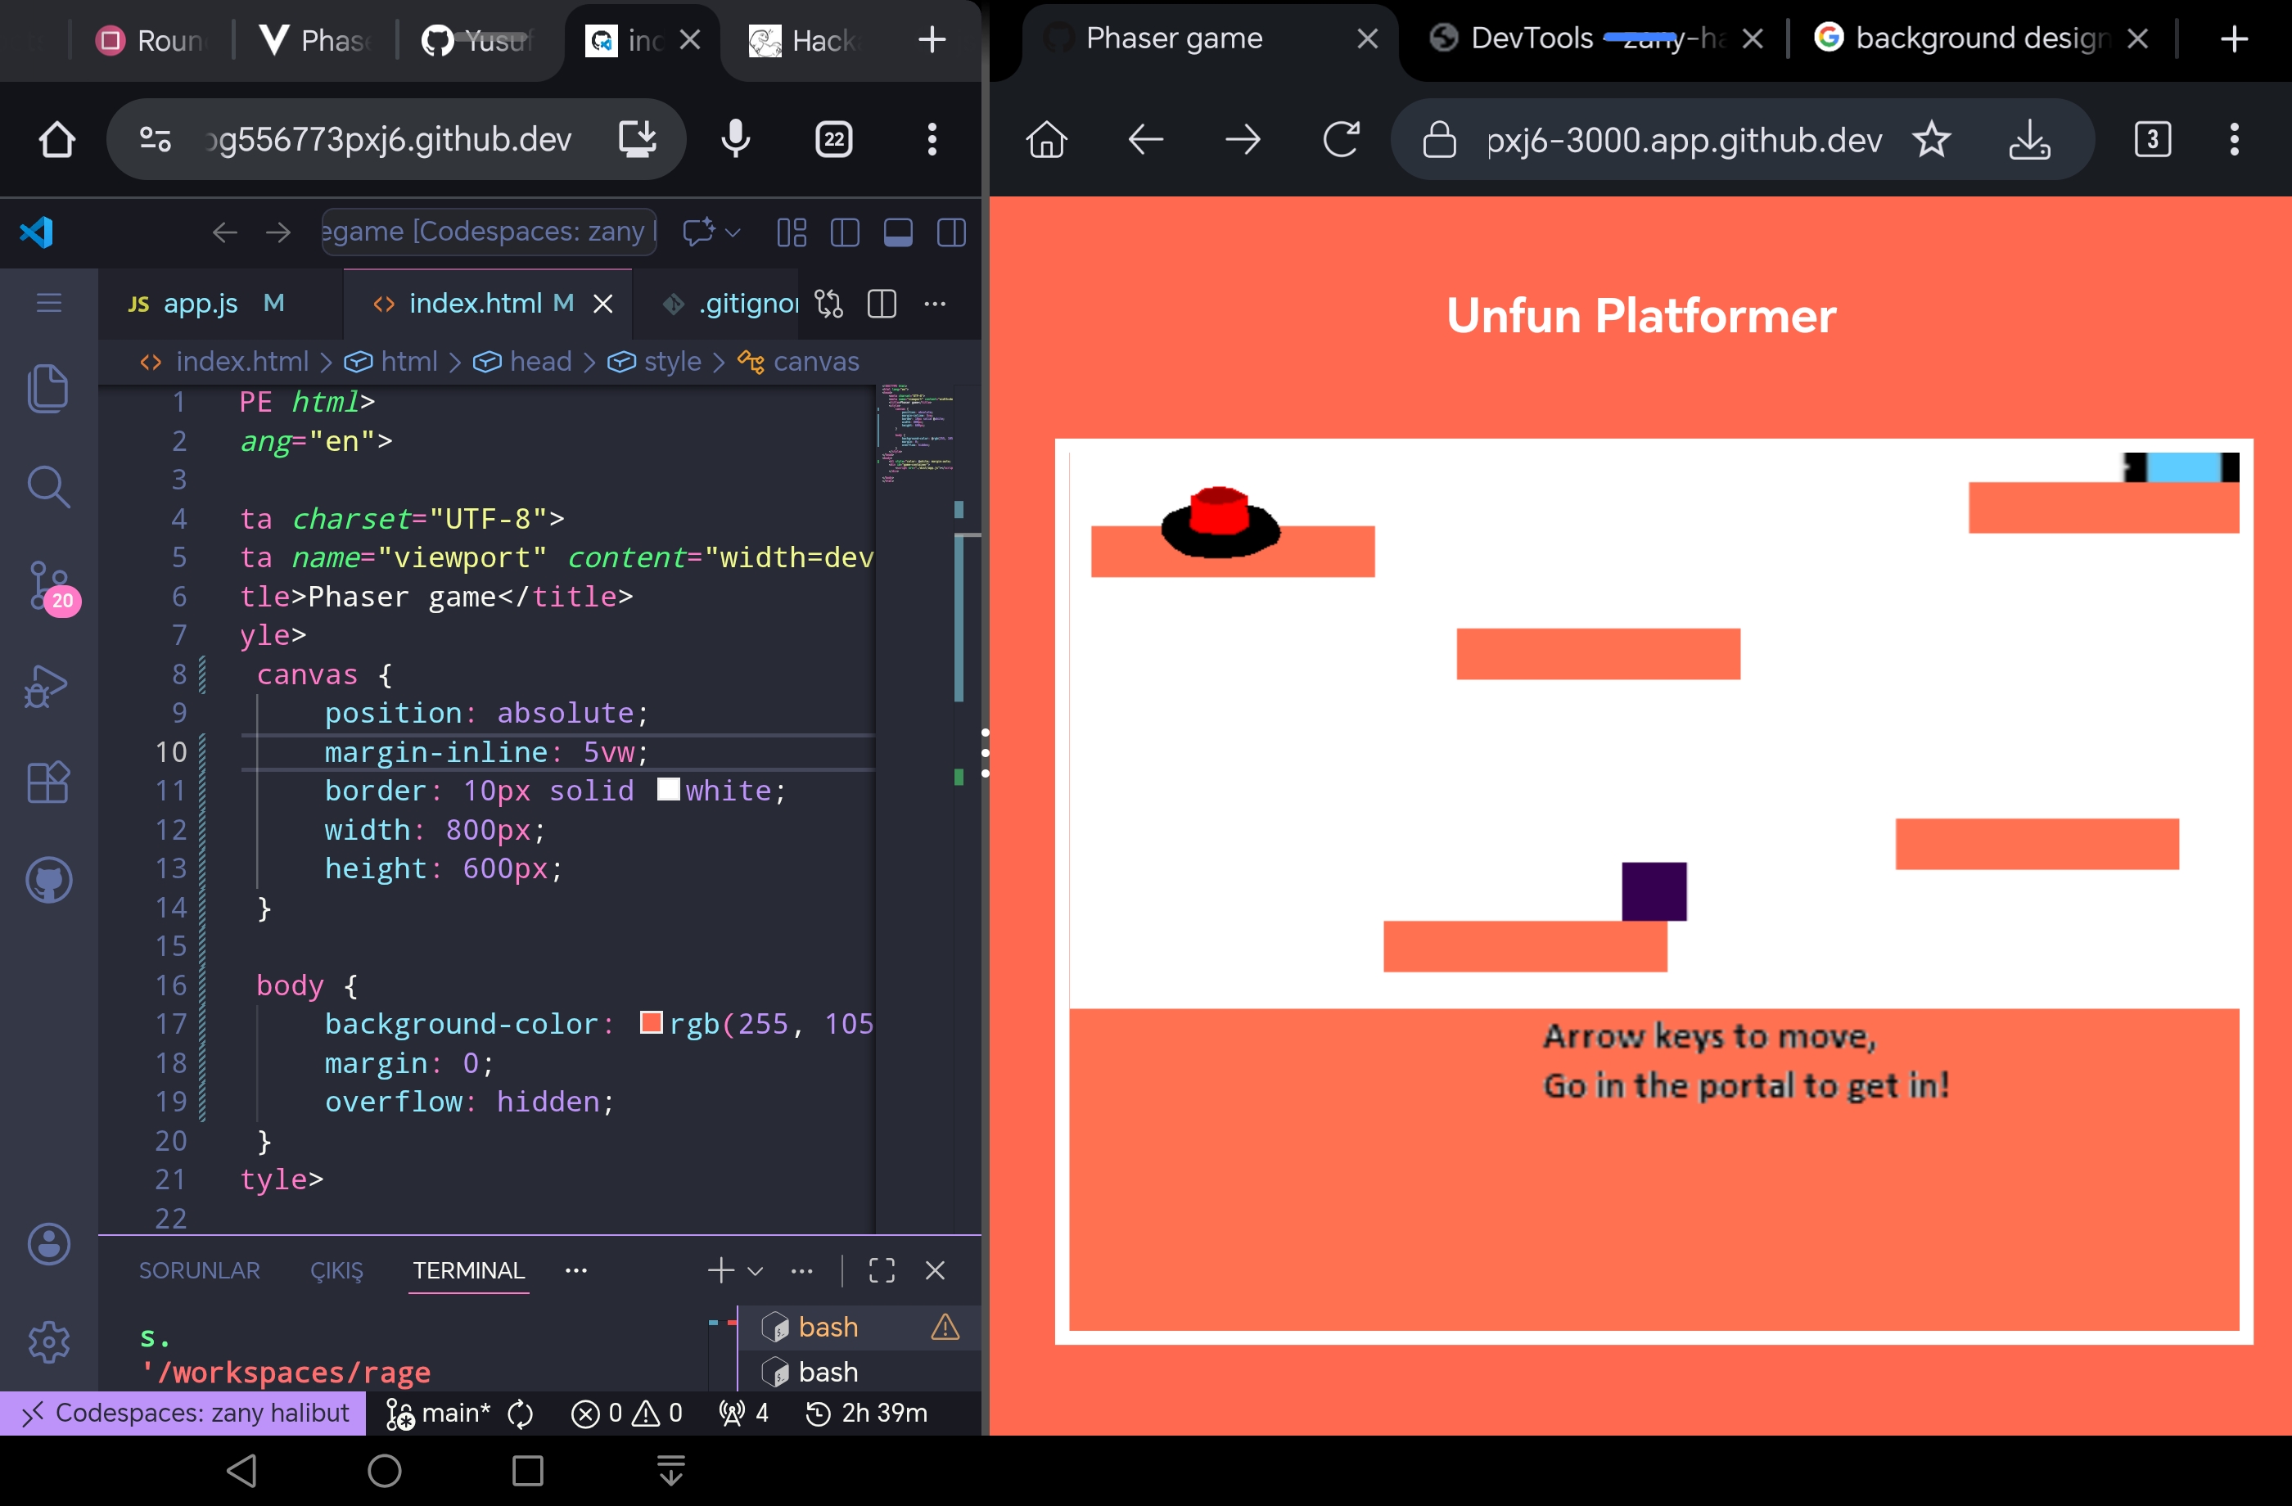Click the split editor right icon
This screenshot has width=2292, height=1506.
coord(881,304)
